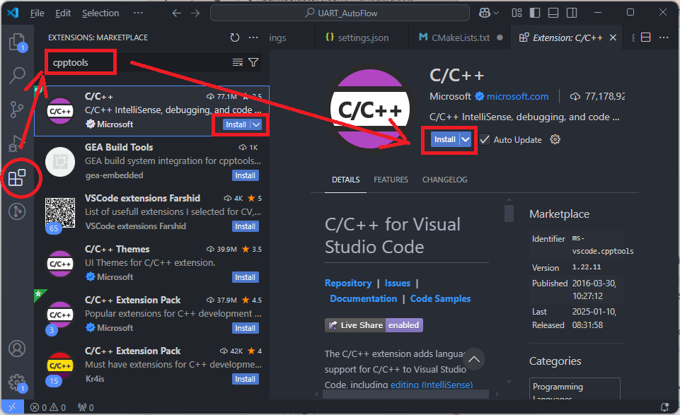This screenshot has height=415, width=680.
Task: Click the details pane vertical scrollbar thumb
Action: click(509, 213)
